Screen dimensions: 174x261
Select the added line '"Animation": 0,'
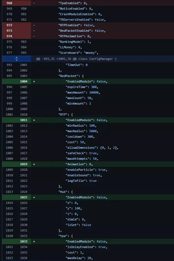coord(79,164)
